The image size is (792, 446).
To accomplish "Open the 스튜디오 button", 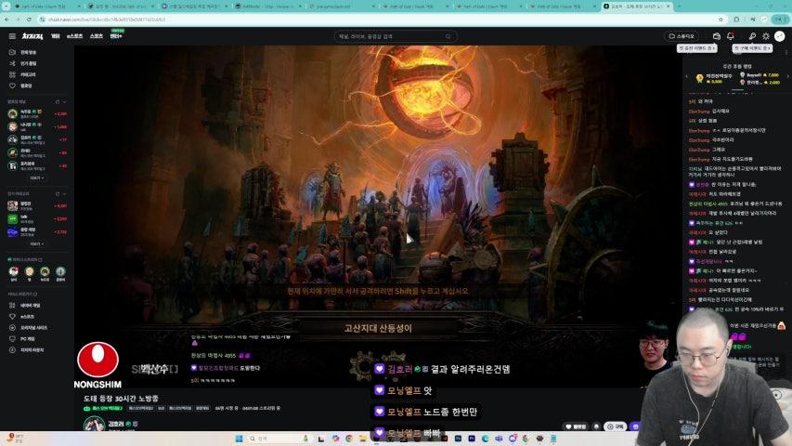I will point(682,36).
